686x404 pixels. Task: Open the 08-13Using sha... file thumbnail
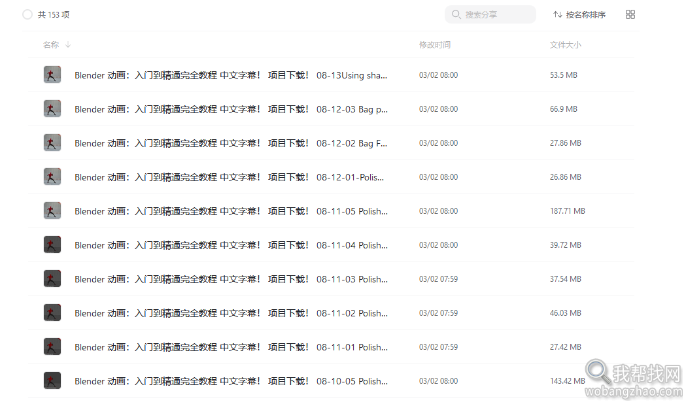click(x=52, y=75)
